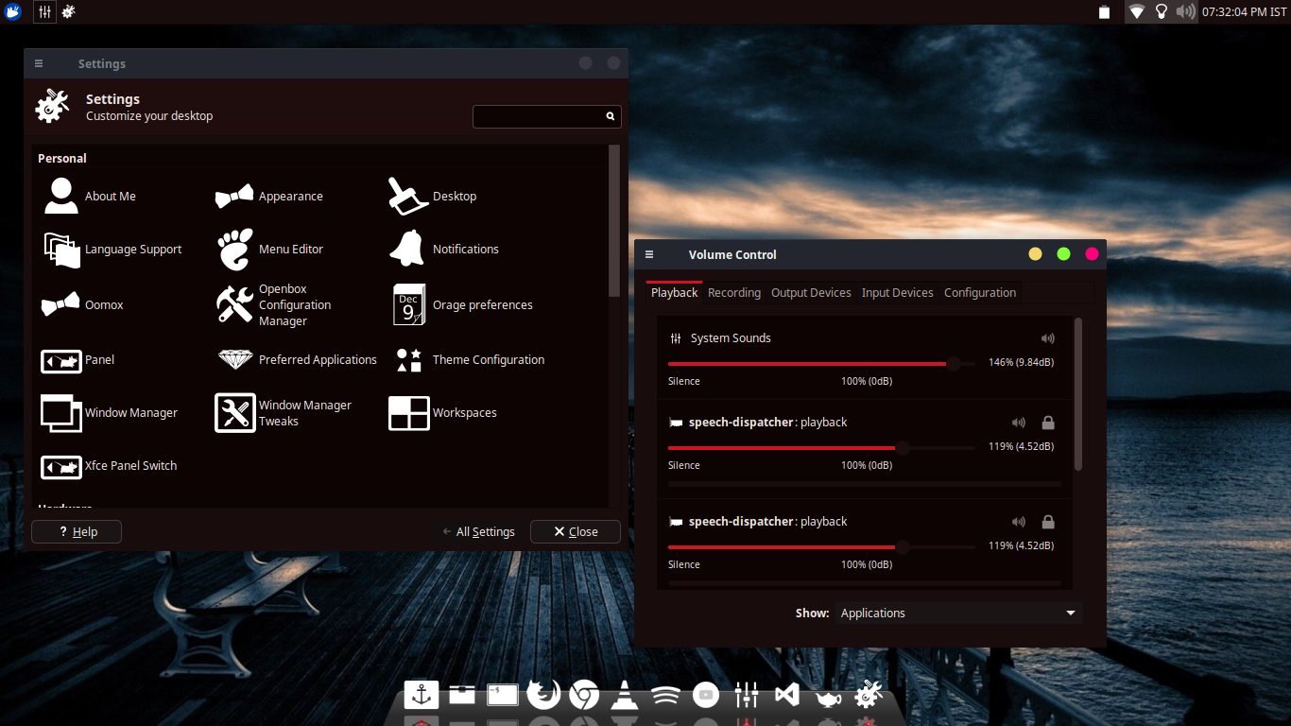Click the Customize your desktop subtitle
Screen dimensions: 1291x726
click(149, 116)
